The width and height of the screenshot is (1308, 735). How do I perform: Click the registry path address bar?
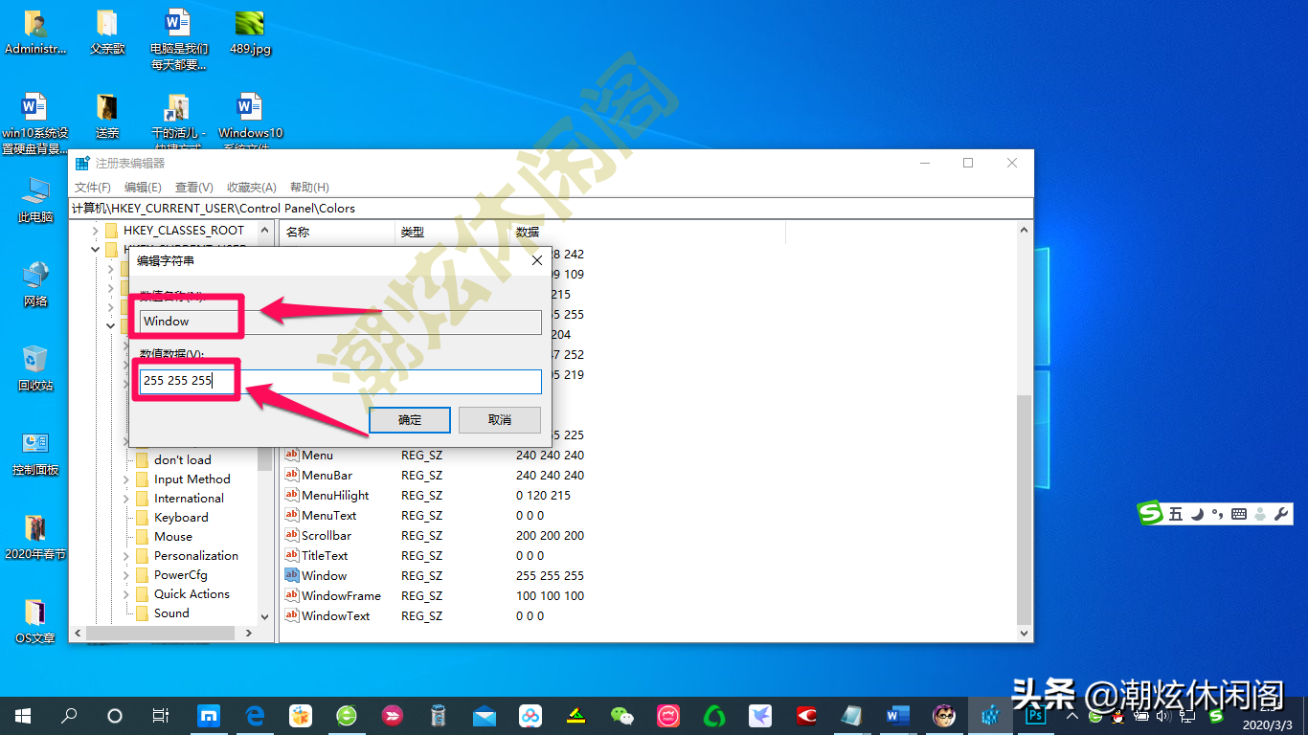[x=552, y=208]
